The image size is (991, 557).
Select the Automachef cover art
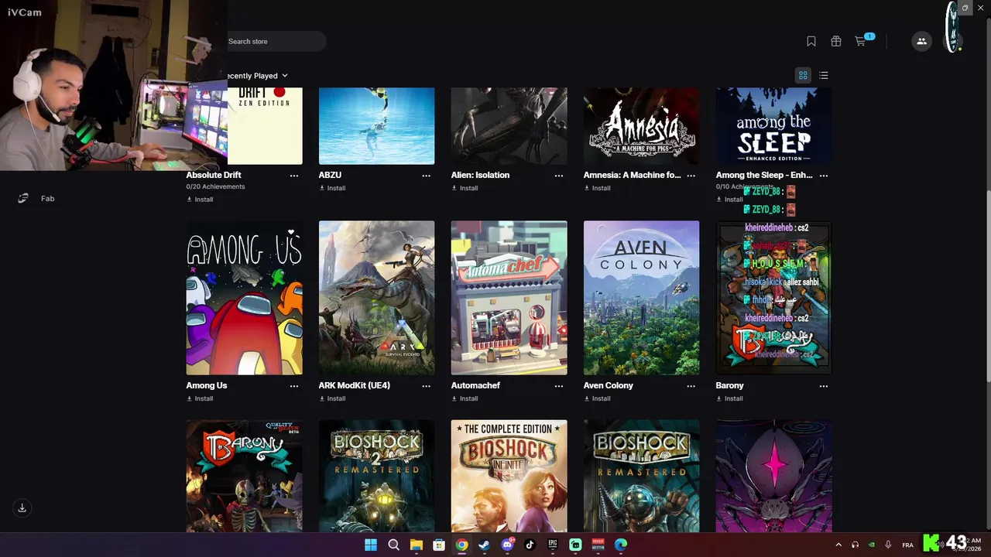(x=509, y=298)
